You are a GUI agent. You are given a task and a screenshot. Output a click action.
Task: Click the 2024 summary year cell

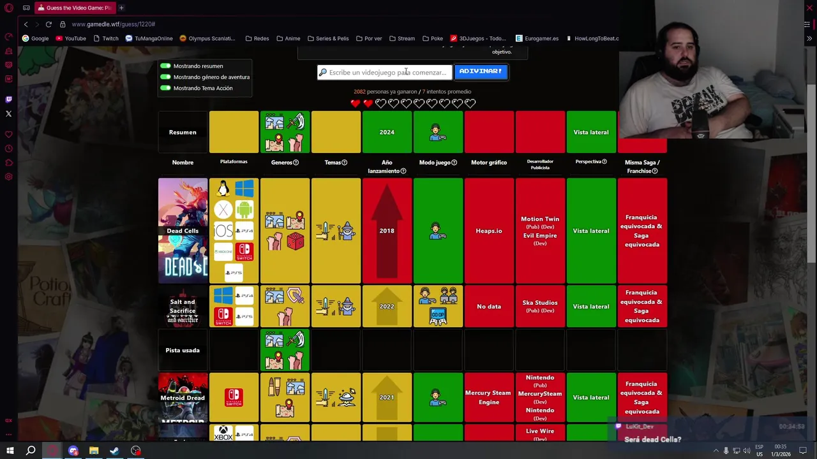point(387,132)
